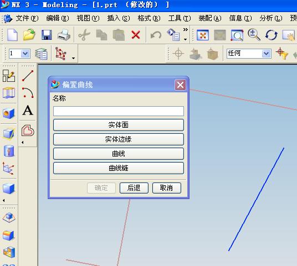Click the NX application icon in menu bar

tap(8, 19)
